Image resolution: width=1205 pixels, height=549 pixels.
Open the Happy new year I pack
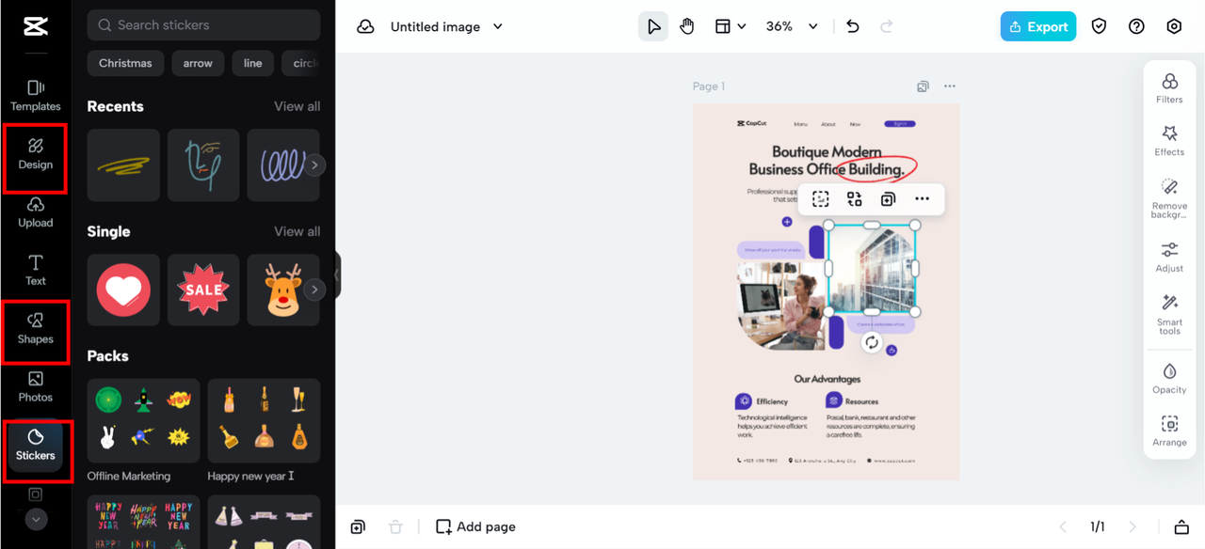click(264, 421)
